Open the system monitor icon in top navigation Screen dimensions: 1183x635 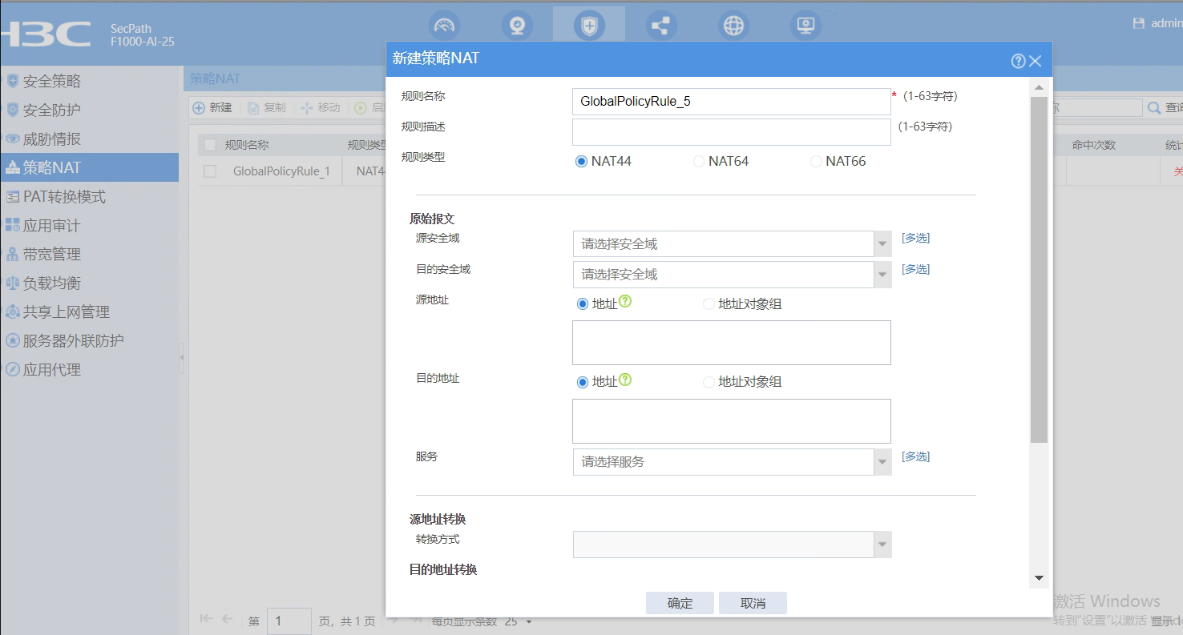click(x=805, y=26)
